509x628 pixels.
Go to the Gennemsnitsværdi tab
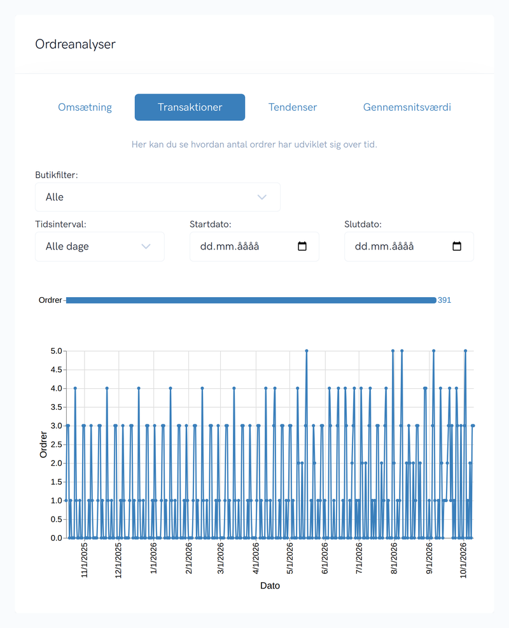pyautogui.click(x=407, y=108)
